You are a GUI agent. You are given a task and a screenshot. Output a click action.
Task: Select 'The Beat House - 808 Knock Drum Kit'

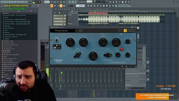16,20
